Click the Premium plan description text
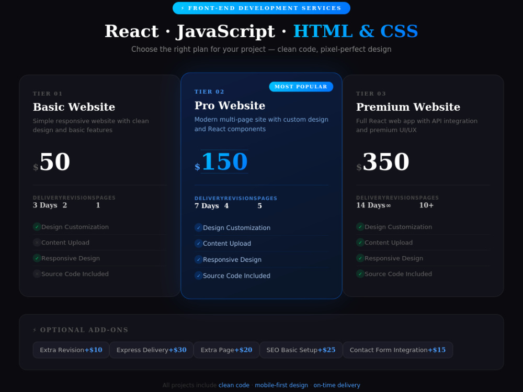The height and width of the screenshot is (392, 523). pyautogui.click(x=417, y=125)
